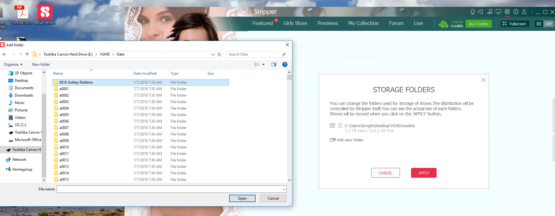
Task: Select Downloads in the navigation pane
Action: [x=24, y=95]
